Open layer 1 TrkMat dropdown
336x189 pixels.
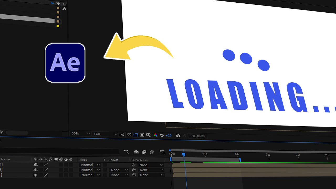[x=119, y=175]
